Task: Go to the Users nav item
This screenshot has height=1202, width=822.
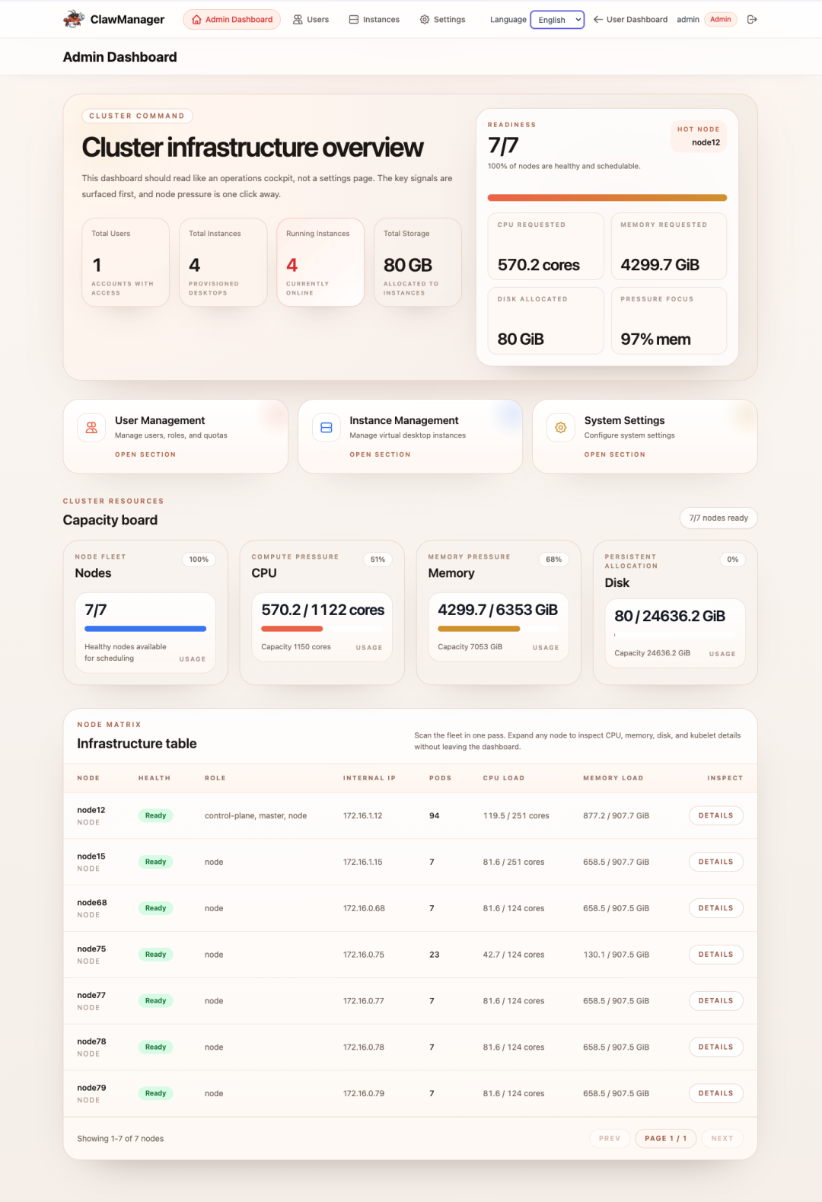Action: point(311,20)
